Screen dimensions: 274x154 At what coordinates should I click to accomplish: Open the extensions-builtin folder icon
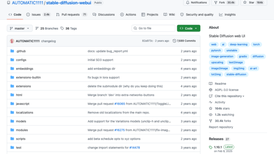coord(12,77)
